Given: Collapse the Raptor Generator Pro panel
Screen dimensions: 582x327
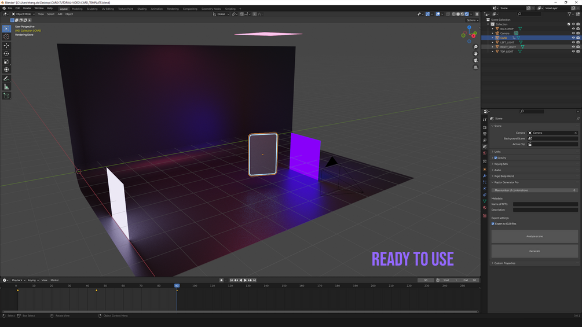Looking at the screenshot, I should tap(535, 182).
